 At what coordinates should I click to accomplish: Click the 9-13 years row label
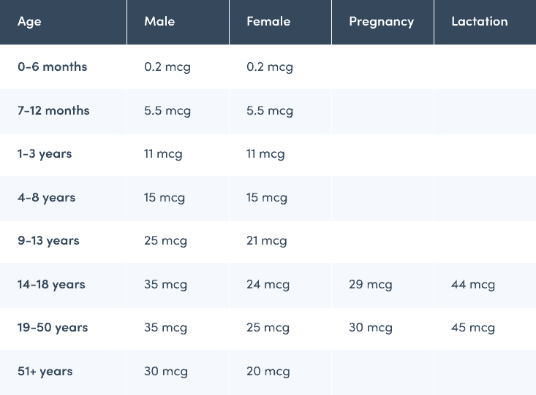click(x=48, y=241)
